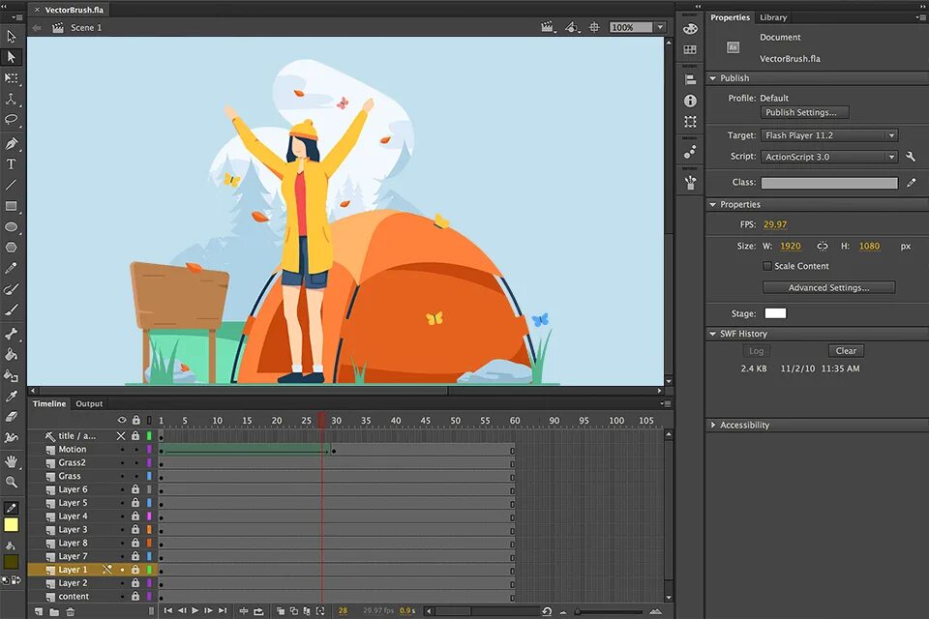Select the Subselection tool
Viewport: 929px width, 619px height.
coord(12,57)
